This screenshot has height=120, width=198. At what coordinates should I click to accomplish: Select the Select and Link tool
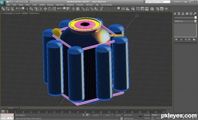3,9
